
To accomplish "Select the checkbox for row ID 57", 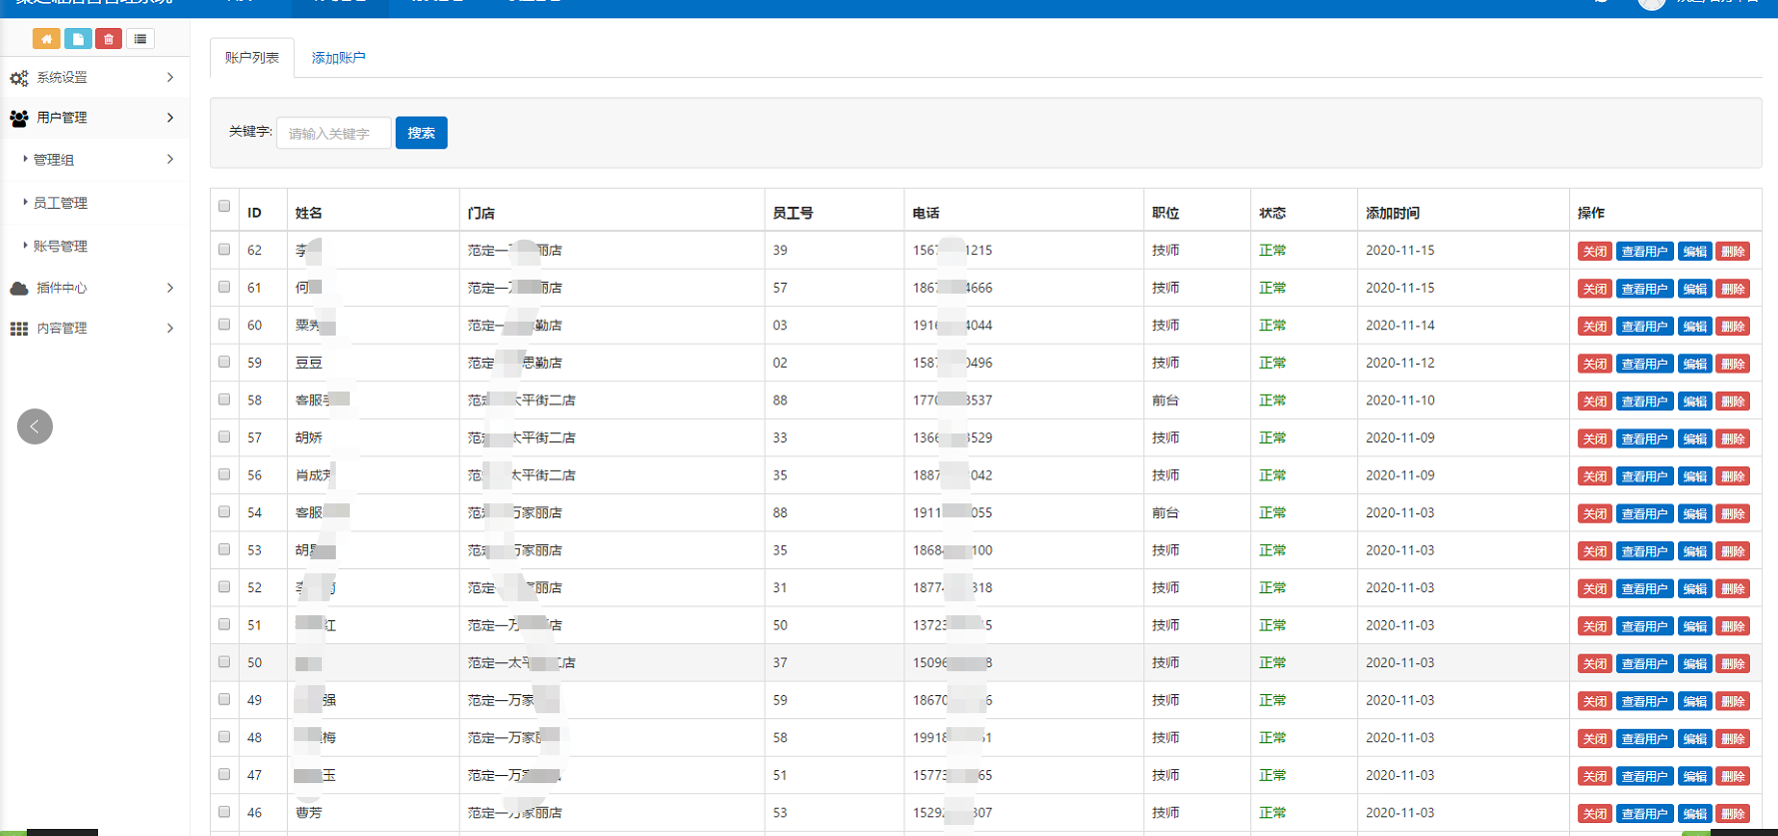I will 224,437.
